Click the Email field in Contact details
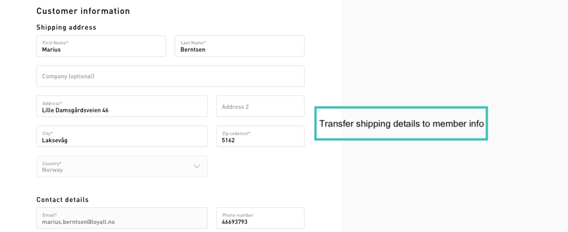 [x=121, y=218]
